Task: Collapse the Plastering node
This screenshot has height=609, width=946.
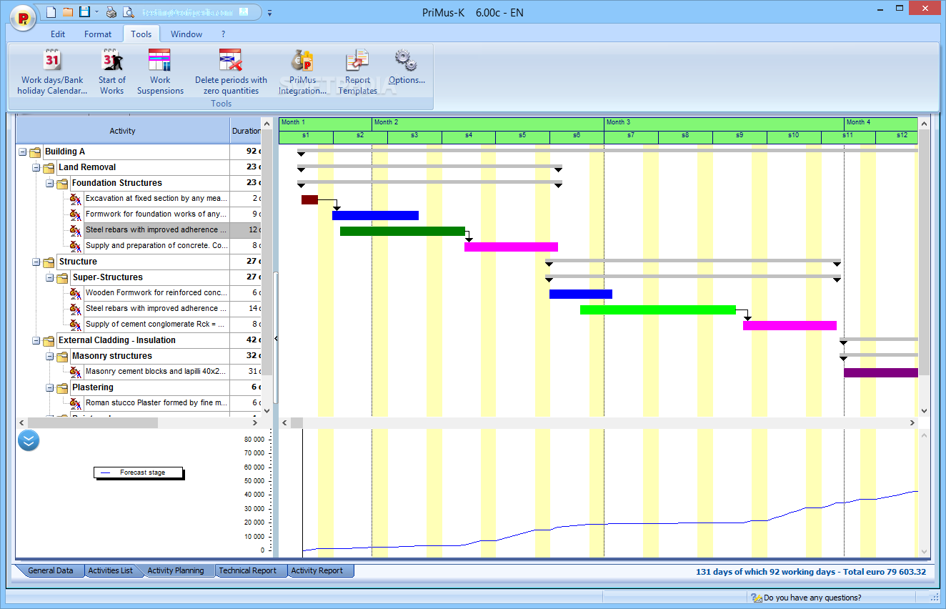Action: coord(50,387)
